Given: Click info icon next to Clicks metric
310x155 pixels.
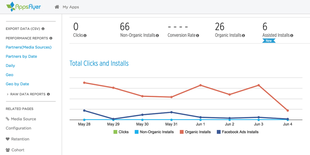Looking at the screenshot, I should (85, 36).
